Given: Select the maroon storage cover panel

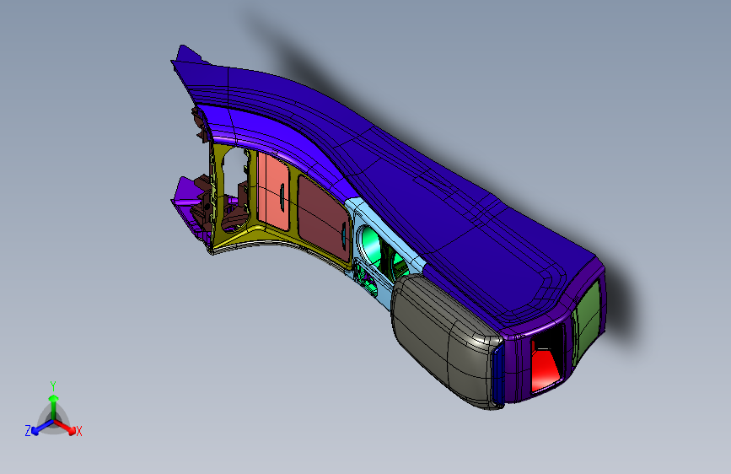Looking at the screenshot, I should coord(323,218).
